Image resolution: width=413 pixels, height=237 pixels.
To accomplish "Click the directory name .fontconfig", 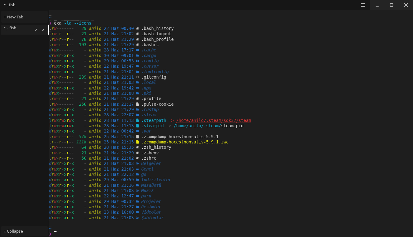I will 155,72.
